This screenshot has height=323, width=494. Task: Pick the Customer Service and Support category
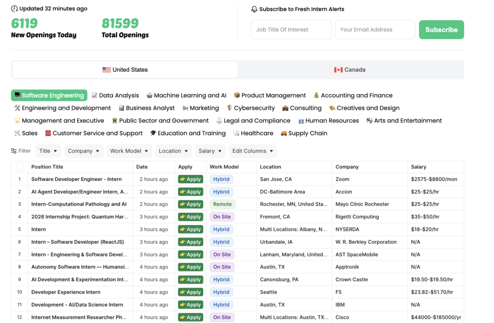pos(93,133)
